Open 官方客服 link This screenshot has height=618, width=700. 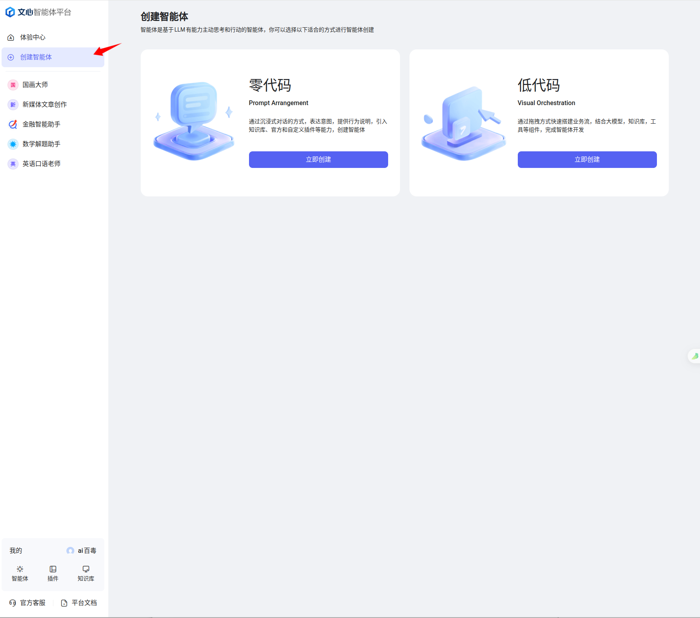pos(27,603)
